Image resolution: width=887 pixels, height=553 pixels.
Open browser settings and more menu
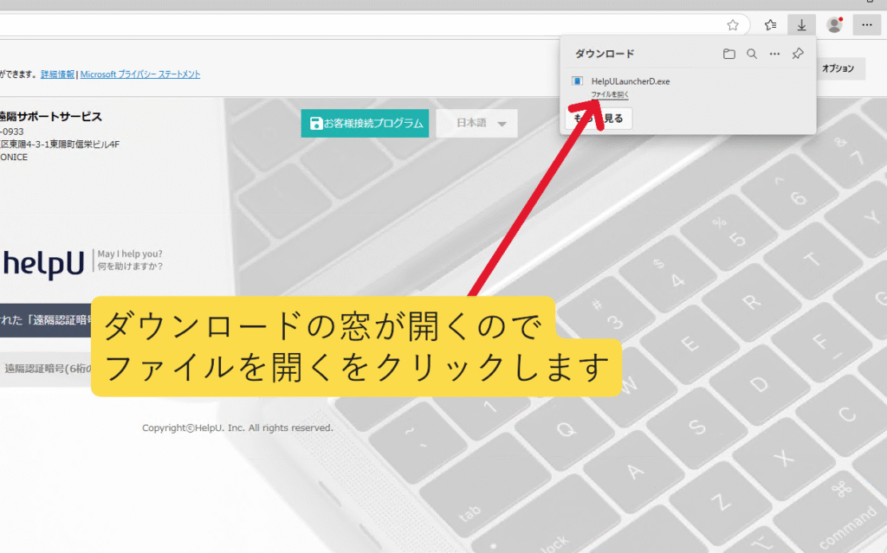pos(866,25)
